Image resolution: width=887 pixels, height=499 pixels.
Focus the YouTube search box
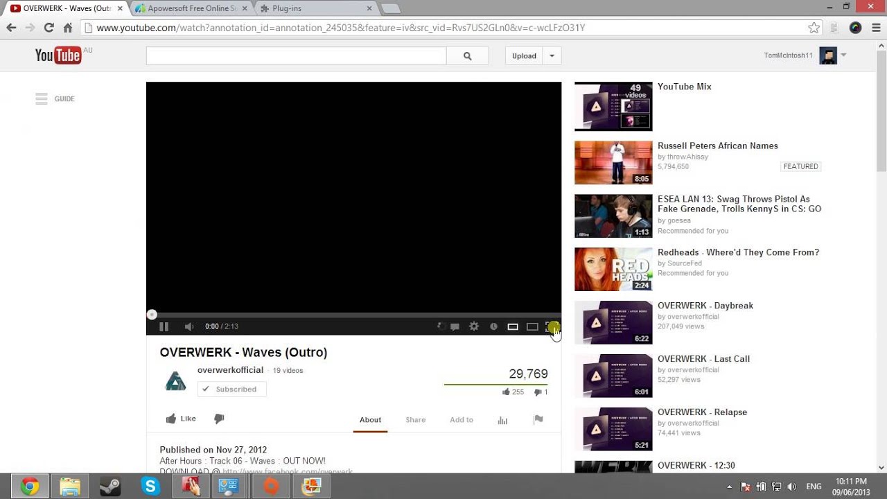[296, 56]
